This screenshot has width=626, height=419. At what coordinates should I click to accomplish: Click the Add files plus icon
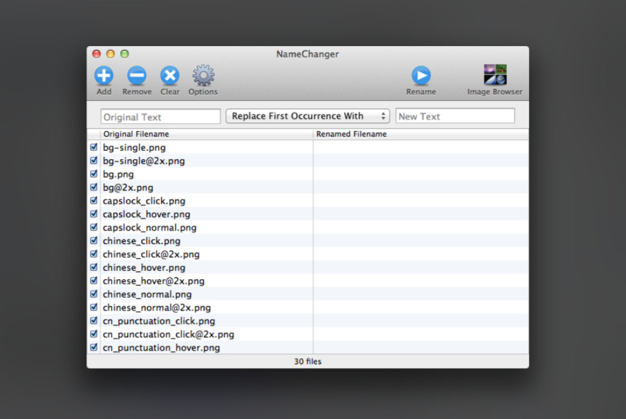pos(103,76)
